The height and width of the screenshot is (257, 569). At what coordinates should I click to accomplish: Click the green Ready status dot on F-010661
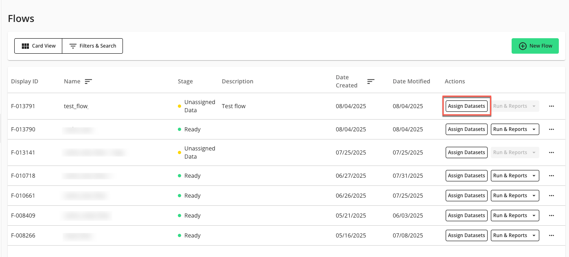click(x=179, y=195)
